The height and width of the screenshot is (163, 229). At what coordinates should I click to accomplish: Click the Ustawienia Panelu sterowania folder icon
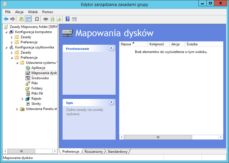22,109
